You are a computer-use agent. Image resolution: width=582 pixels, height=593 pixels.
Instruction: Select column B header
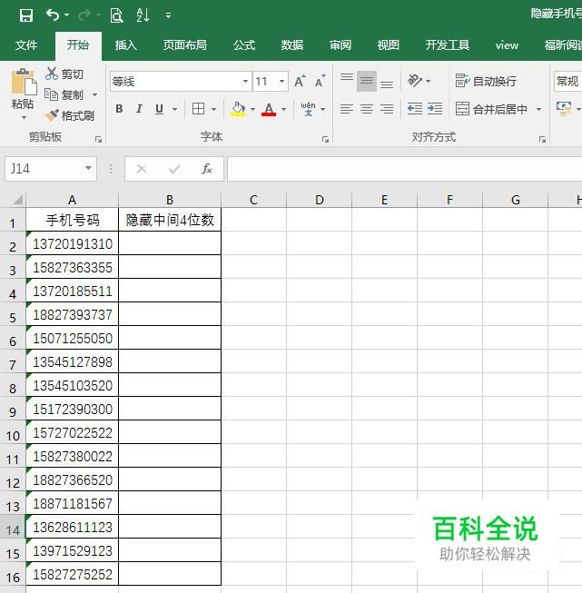coord(170,199)
